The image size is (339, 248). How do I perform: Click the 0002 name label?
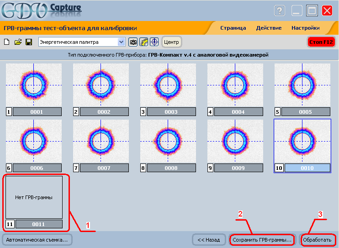pos(105,112)
